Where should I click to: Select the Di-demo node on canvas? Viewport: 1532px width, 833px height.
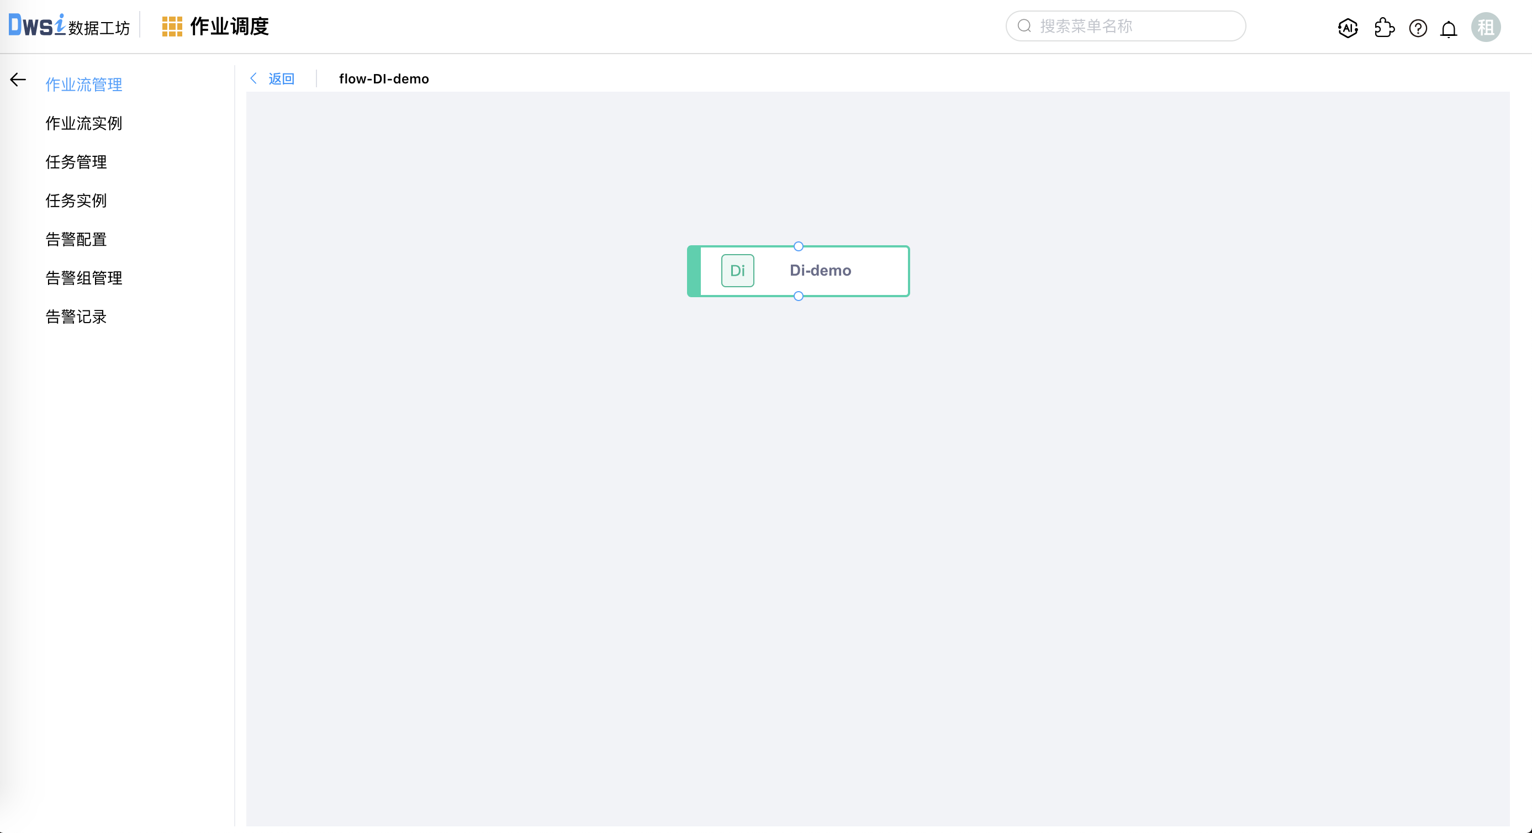click(x=820, y=271)
